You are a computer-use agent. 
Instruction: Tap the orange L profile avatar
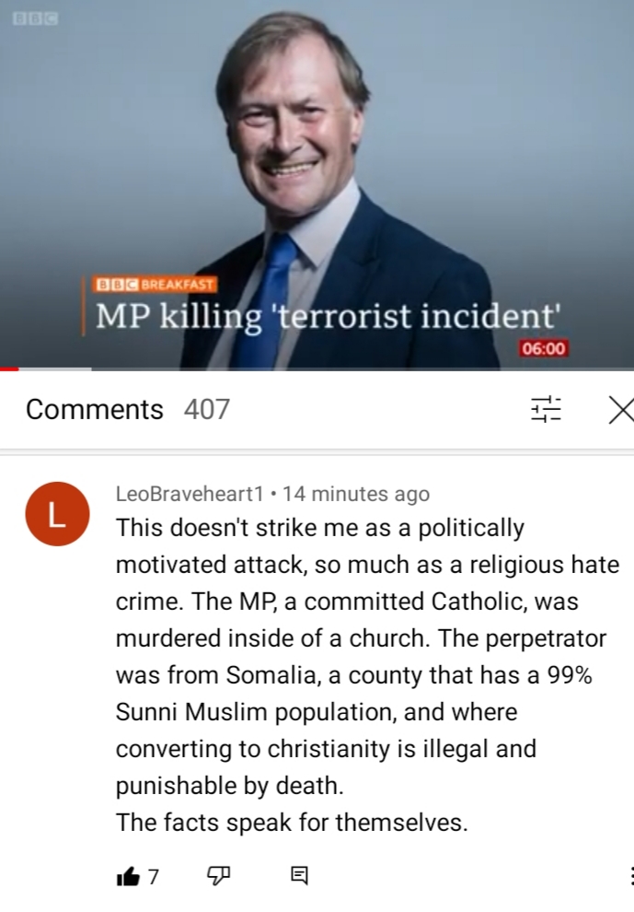click(57, 514)
